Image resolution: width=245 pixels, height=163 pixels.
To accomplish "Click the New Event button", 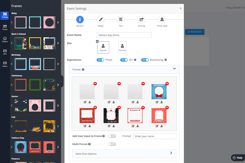I will [195, 32].
